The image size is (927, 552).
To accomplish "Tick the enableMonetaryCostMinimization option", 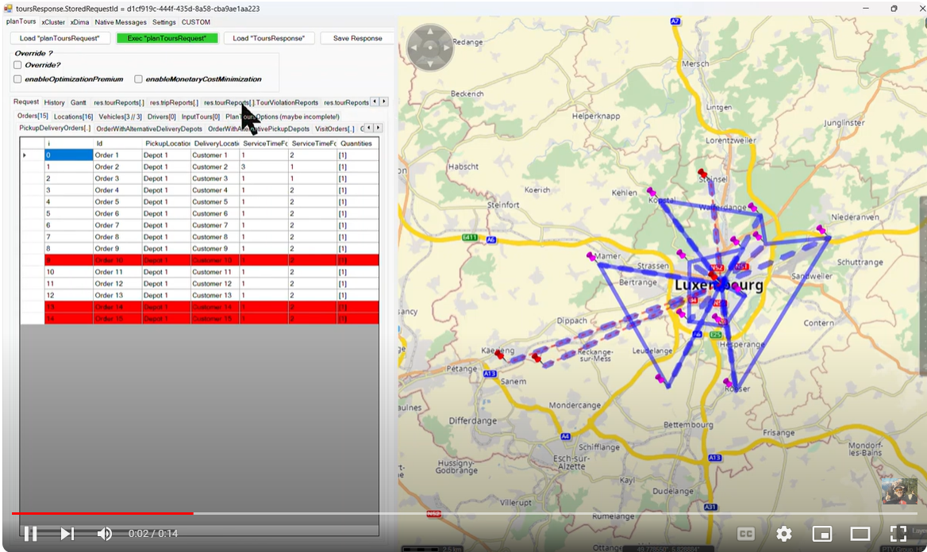I will pyautogui.click(x=139, y=79).
